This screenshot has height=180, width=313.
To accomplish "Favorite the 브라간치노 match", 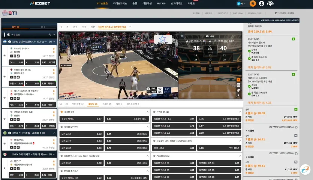I will (4, 144).
